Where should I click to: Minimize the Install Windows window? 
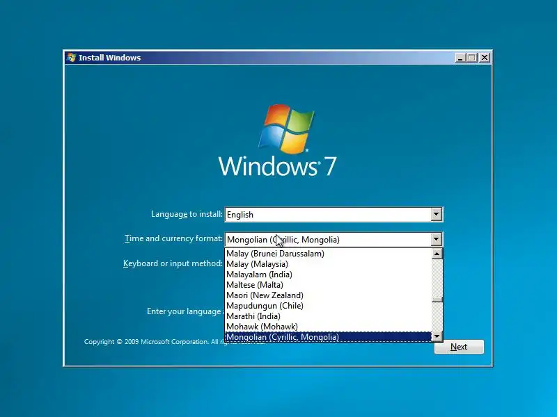pos(460,58)
